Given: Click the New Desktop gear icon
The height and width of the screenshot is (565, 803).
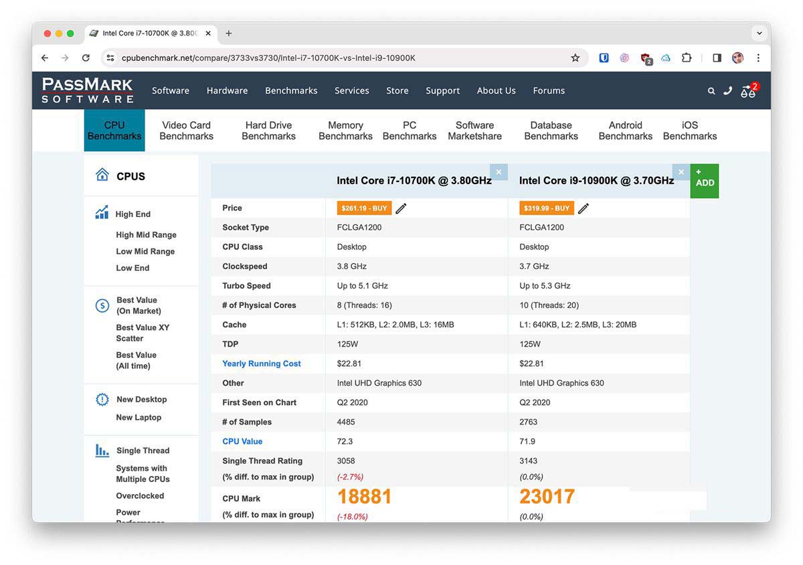Looking at the screenshot, I should pyautogui.click(x=102, y=400).
